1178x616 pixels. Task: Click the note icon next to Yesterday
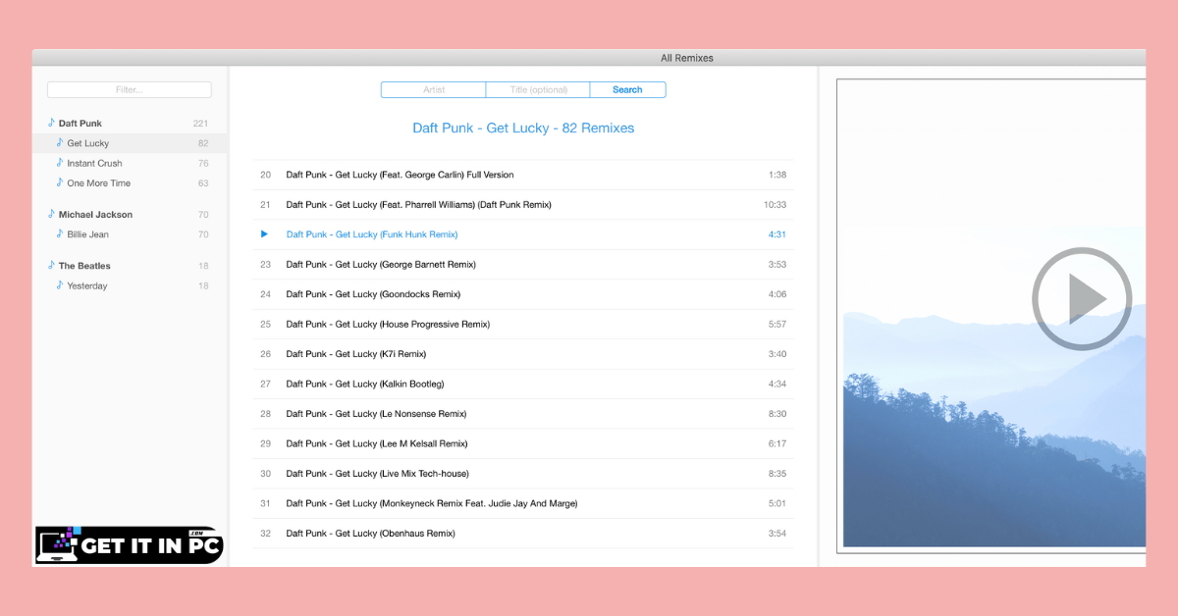[x=60, y=285]
